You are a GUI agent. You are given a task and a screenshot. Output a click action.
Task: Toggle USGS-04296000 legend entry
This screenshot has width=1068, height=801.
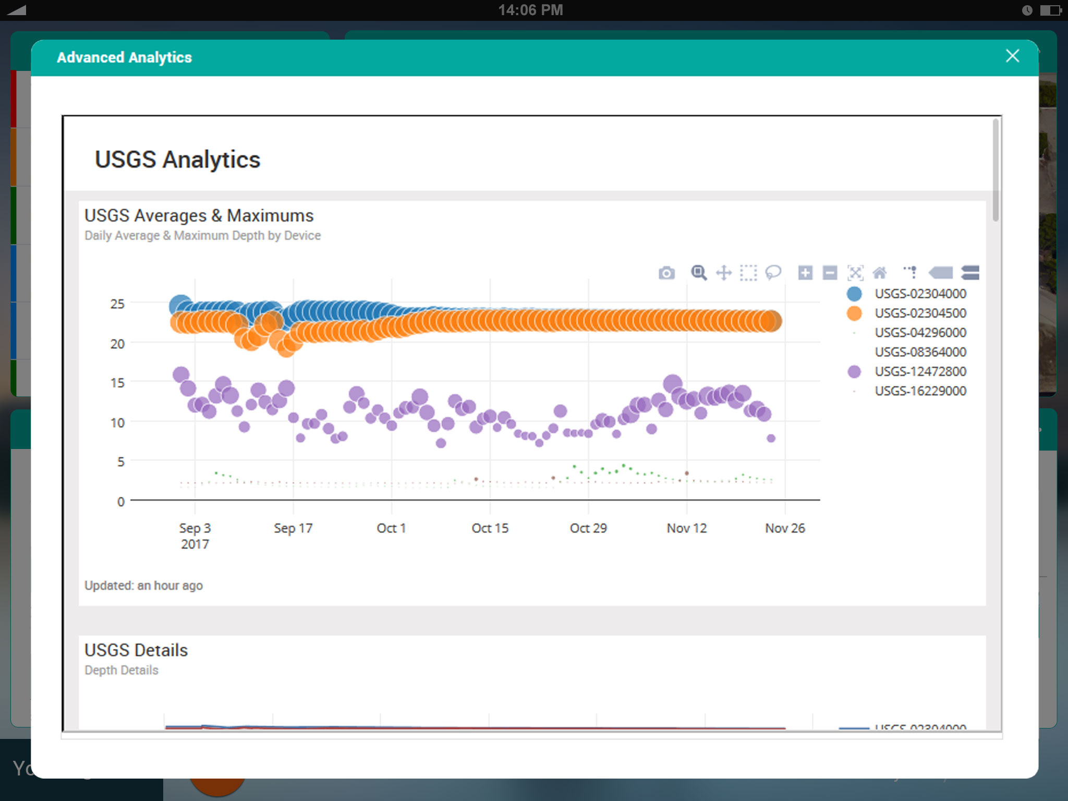(920, 333)
